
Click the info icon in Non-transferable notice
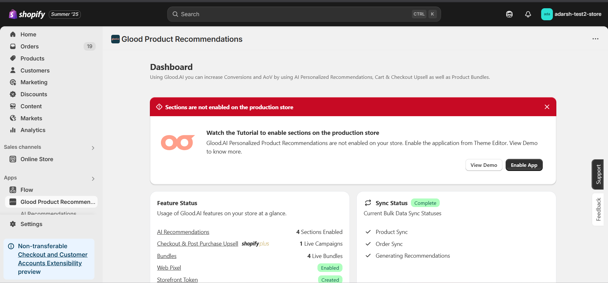(x=11, y=246)
